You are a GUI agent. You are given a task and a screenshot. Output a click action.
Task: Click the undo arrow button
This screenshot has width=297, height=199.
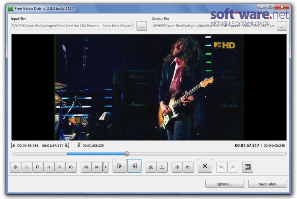[x=221, y=167]
